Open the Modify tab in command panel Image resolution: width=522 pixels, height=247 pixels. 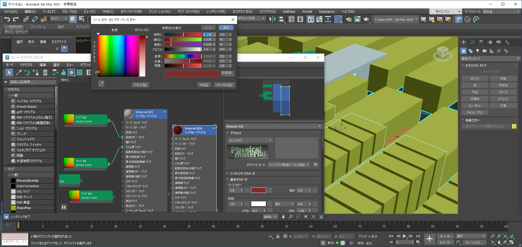pyautogui.click(x=472, y=42)
